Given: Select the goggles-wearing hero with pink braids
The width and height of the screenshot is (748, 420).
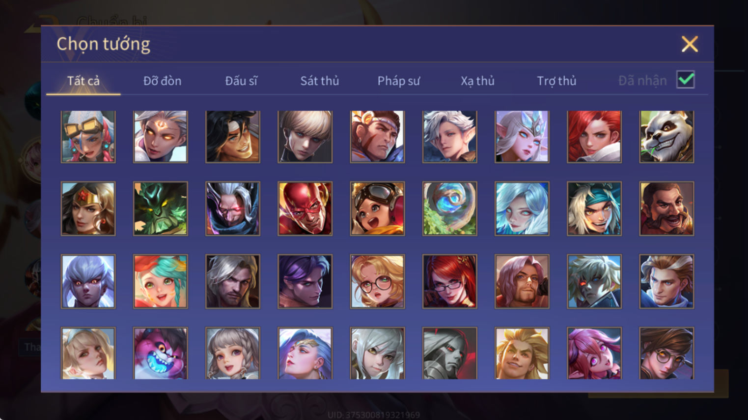Looking at the screenshot, I should point(88,136).
